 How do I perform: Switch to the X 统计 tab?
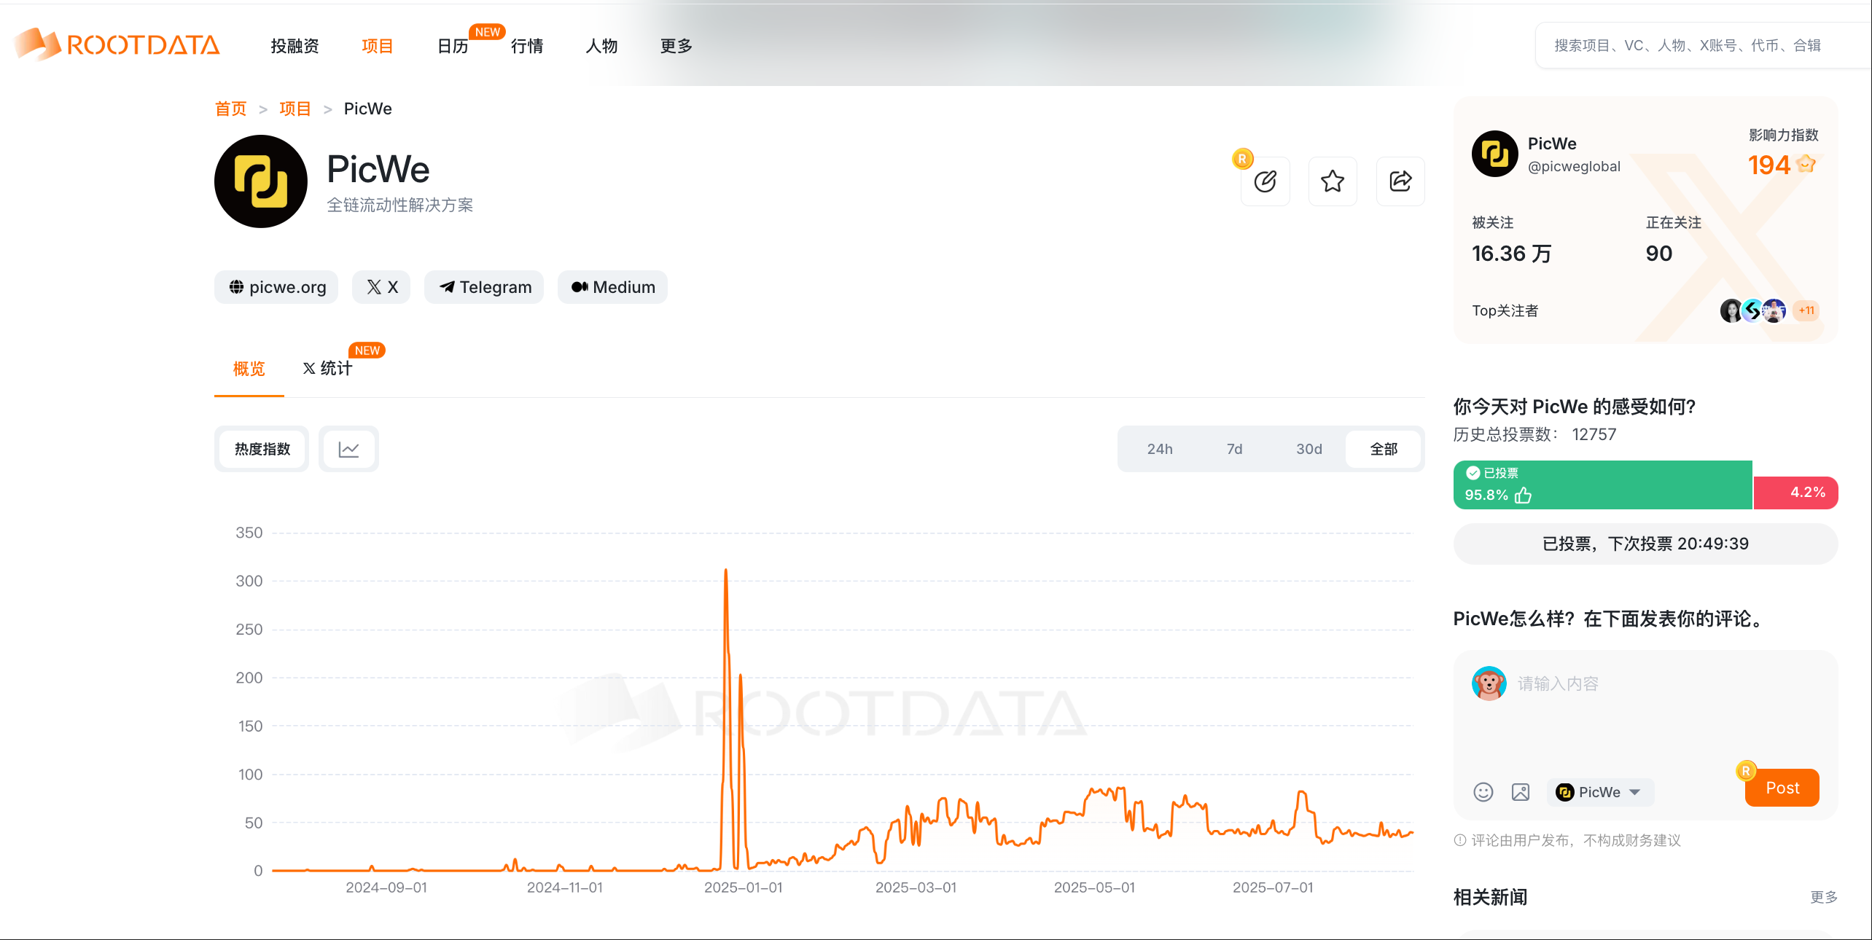pos(328,369)
